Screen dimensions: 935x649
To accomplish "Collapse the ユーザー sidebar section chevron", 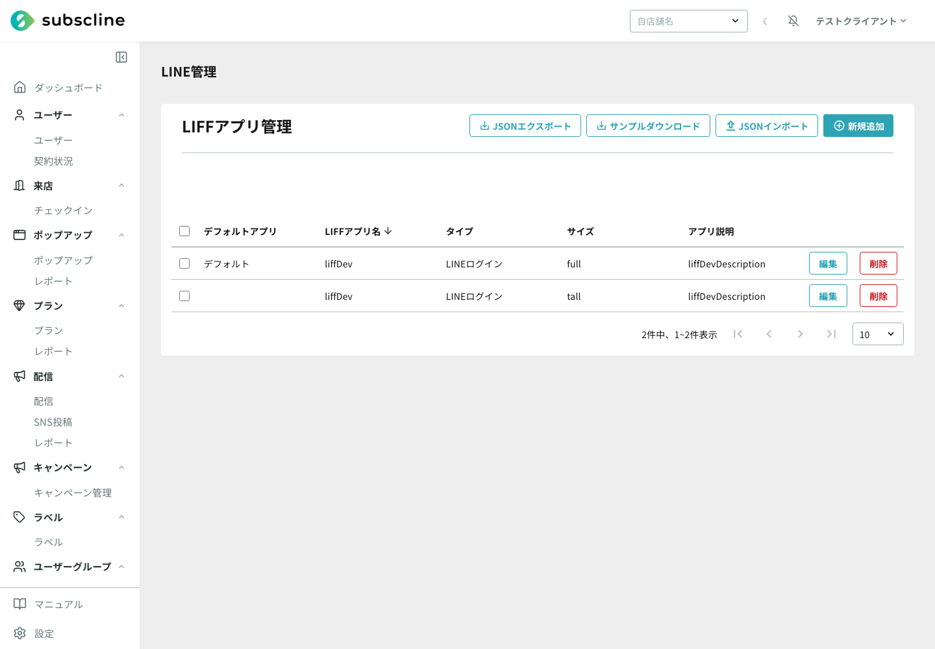I will [121, 115].
